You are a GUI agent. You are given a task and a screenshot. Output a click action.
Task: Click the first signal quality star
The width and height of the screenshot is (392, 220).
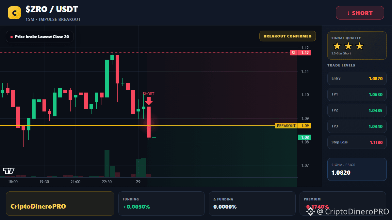coord(337,46)
